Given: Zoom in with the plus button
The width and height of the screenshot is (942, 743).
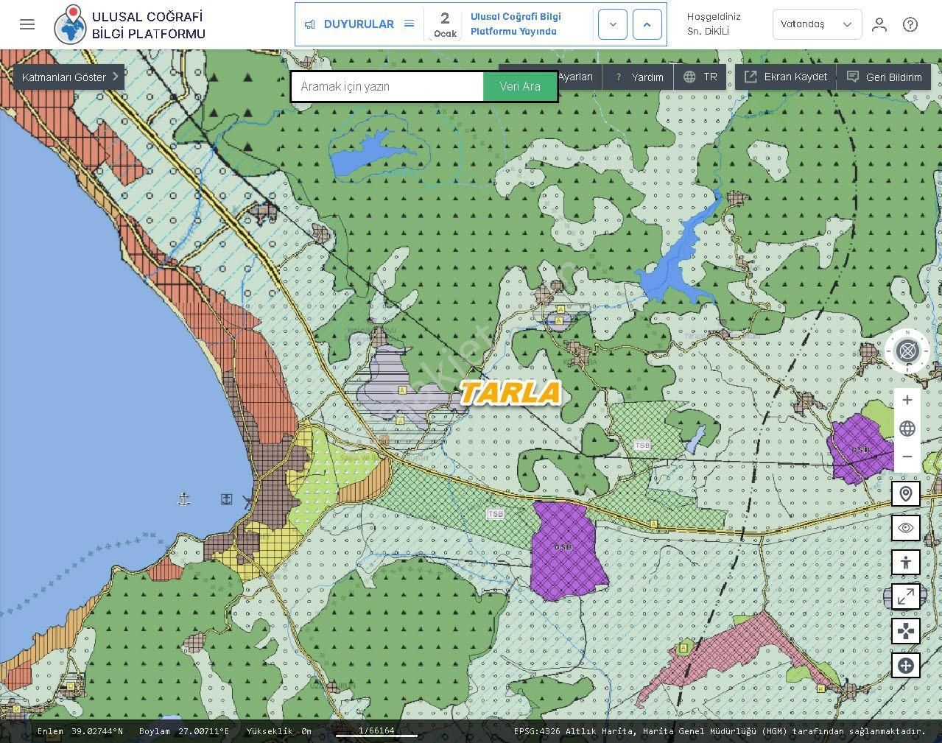Looking at the screenshot, I should point(907,400).
